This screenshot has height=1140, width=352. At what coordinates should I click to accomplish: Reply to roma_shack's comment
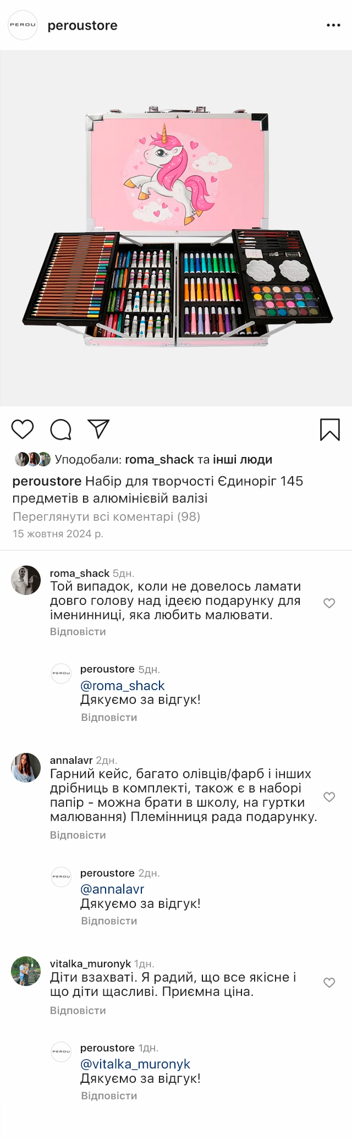pyautogui.click(x=78, y=632)
